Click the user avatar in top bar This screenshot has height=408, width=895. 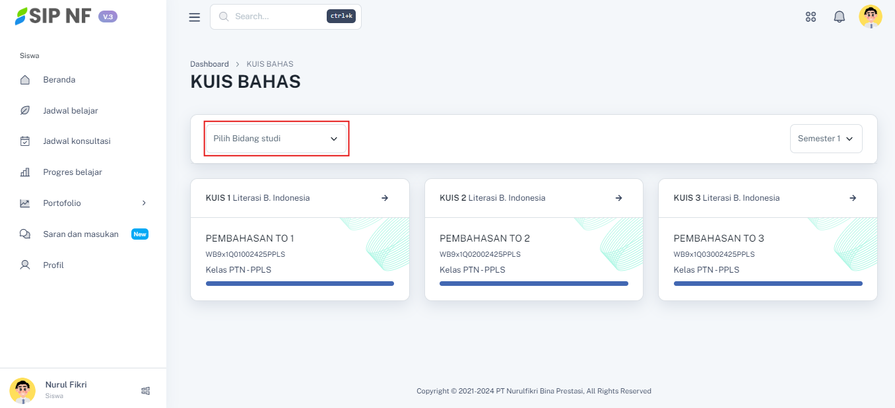pos(870,17)
